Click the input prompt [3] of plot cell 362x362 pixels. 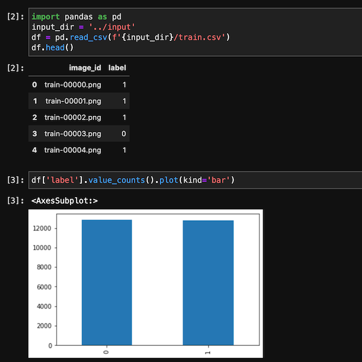pyautogui.click(x=16, y=180)
